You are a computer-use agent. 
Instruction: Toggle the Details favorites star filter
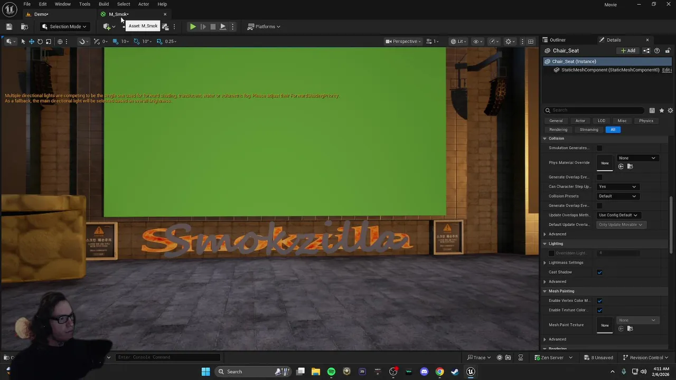(x=661, y=110)
